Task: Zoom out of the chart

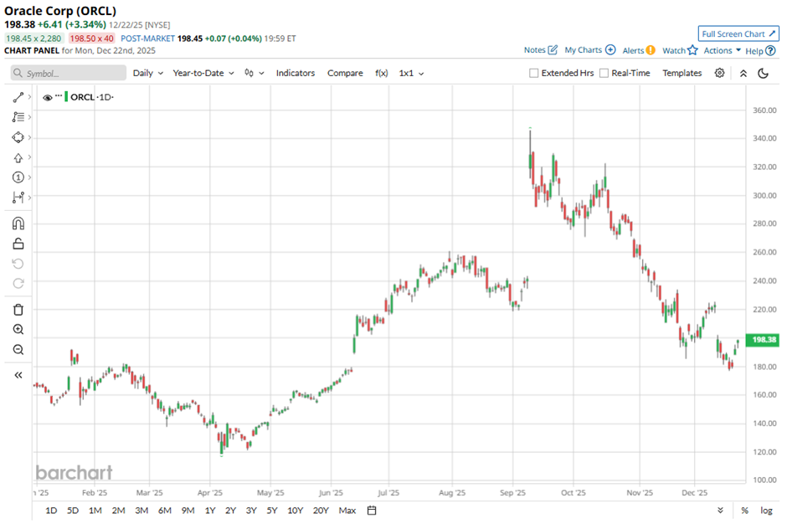Action: (18, 349)
